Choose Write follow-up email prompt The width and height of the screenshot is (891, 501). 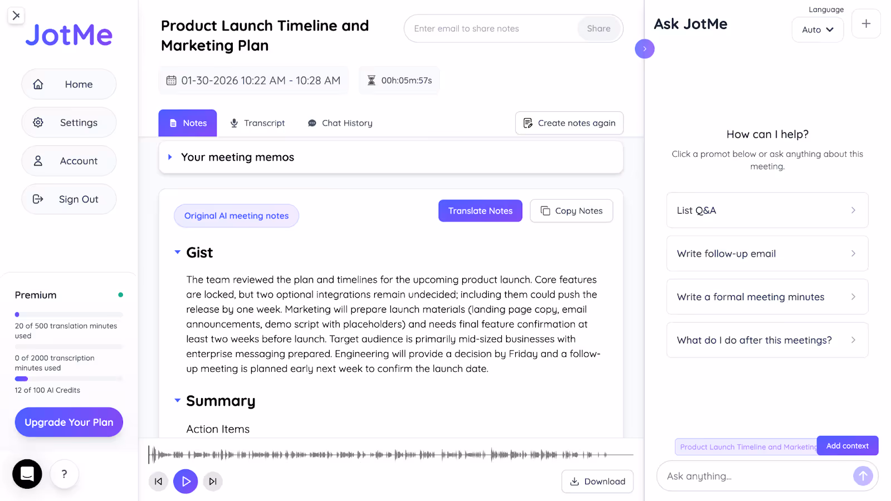pyautogui.click(x=767, y=254)
